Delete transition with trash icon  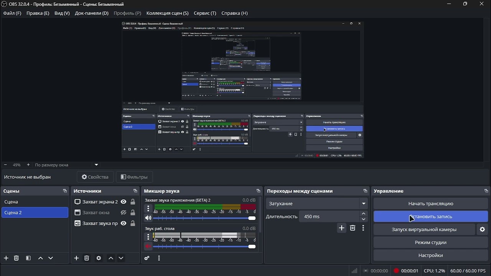(353, 228)
